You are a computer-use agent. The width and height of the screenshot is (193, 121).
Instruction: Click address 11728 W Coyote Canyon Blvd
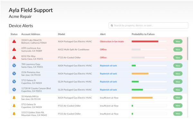pyautogui.click(x=36, y=90)
